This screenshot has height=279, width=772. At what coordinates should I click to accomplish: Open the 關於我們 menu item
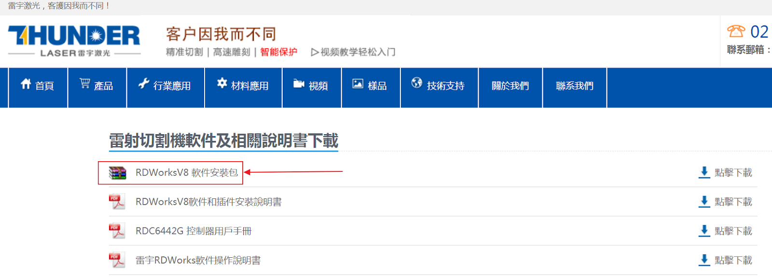510,87
